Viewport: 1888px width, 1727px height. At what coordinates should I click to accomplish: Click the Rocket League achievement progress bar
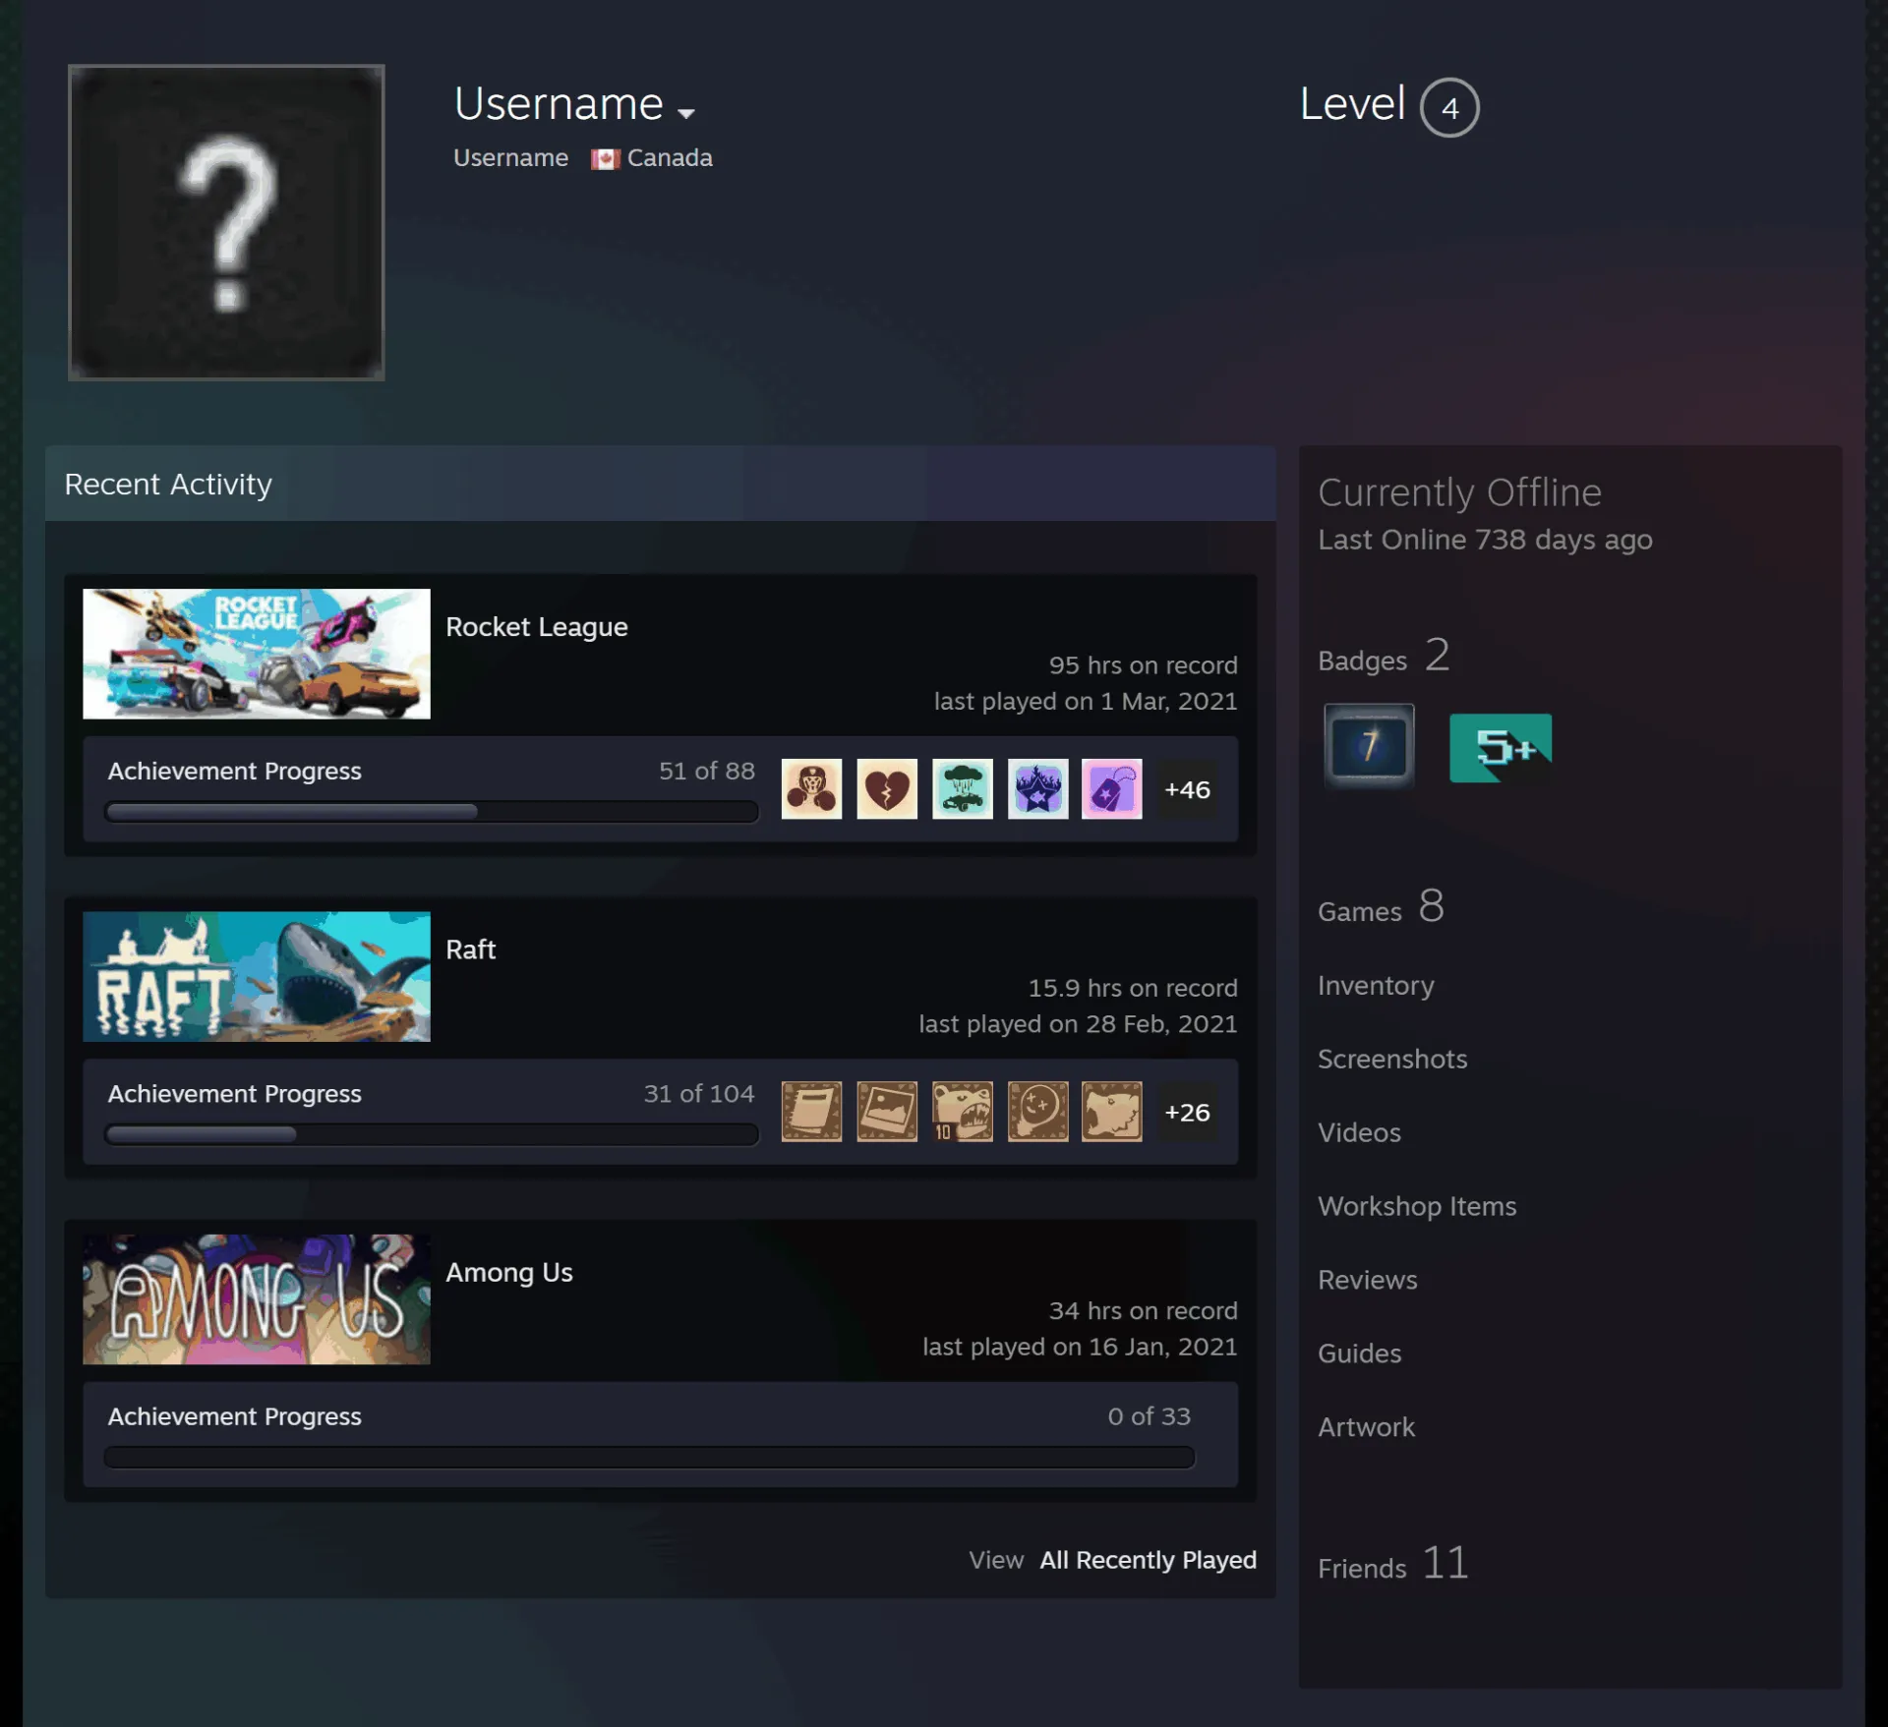pyautogui.click(x=432, y=812)
